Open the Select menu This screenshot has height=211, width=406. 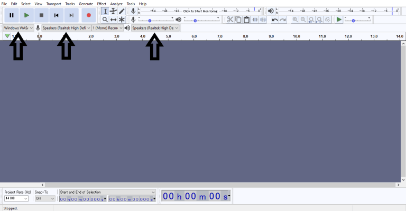(x=25, y=4)
